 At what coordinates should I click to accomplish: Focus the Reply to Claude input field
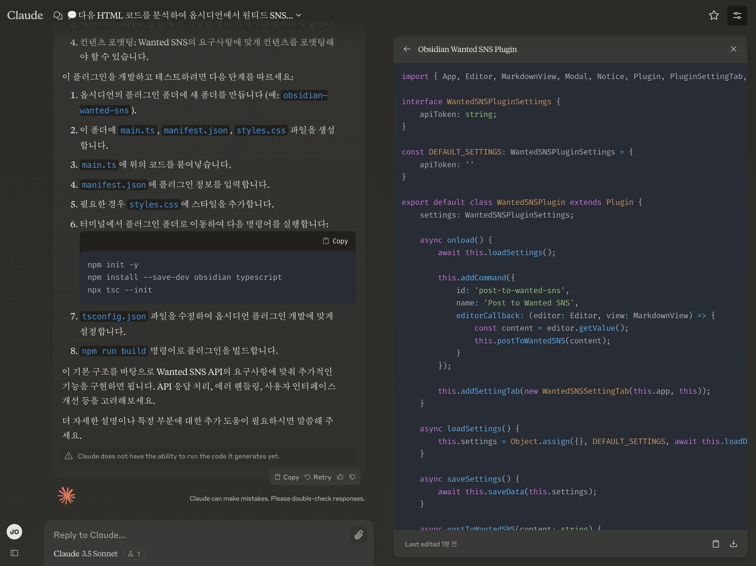tap(198, 535)
